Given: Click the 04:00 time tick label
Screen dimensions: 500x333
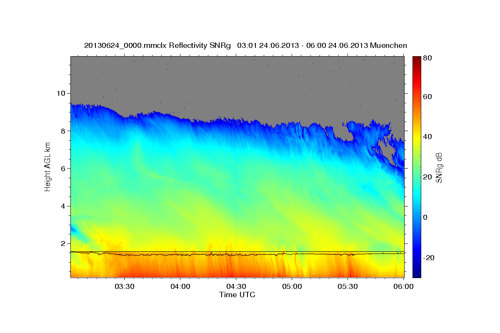Looking at the screenshot, I should pos(180,286).
